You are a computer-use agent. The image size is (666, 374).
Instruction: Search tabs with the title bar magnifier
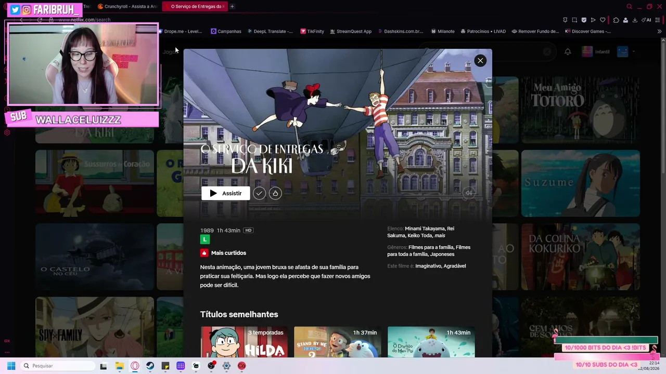[629, 7]
